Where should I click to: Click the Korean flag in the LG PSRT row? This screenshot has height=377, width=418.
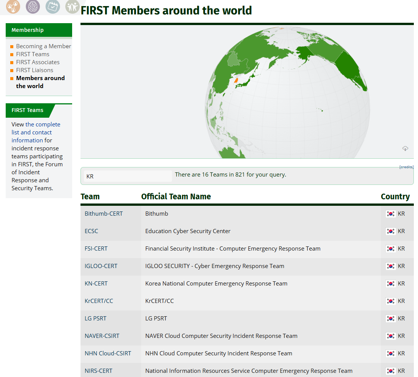391,319
